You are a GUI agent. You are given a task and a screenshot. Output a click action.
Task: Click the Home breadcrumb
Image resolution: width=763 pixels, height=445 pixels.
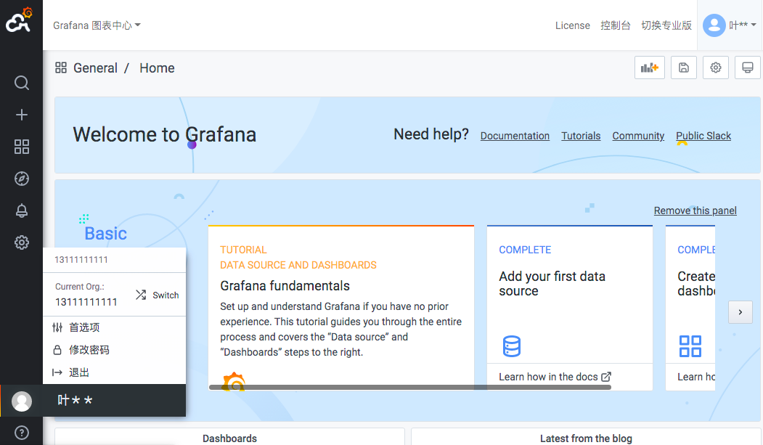click(x=158, y=68)
